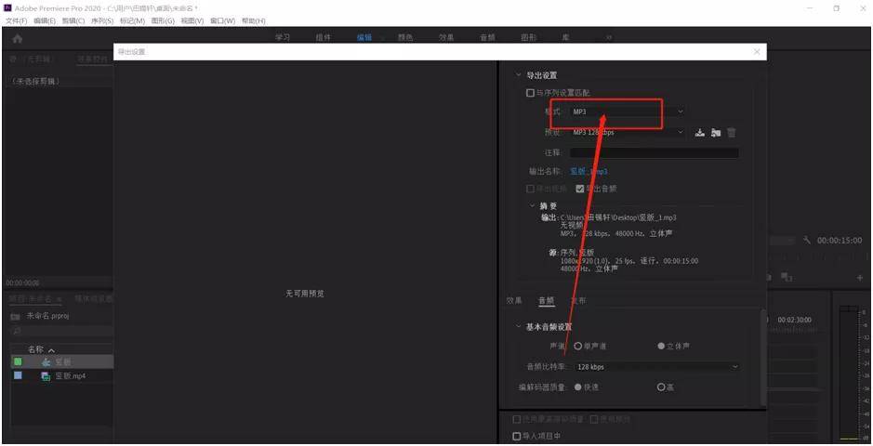Collapse the 导出设置 section
Screen dimensions: 873x446
click(x=519, y=75)
